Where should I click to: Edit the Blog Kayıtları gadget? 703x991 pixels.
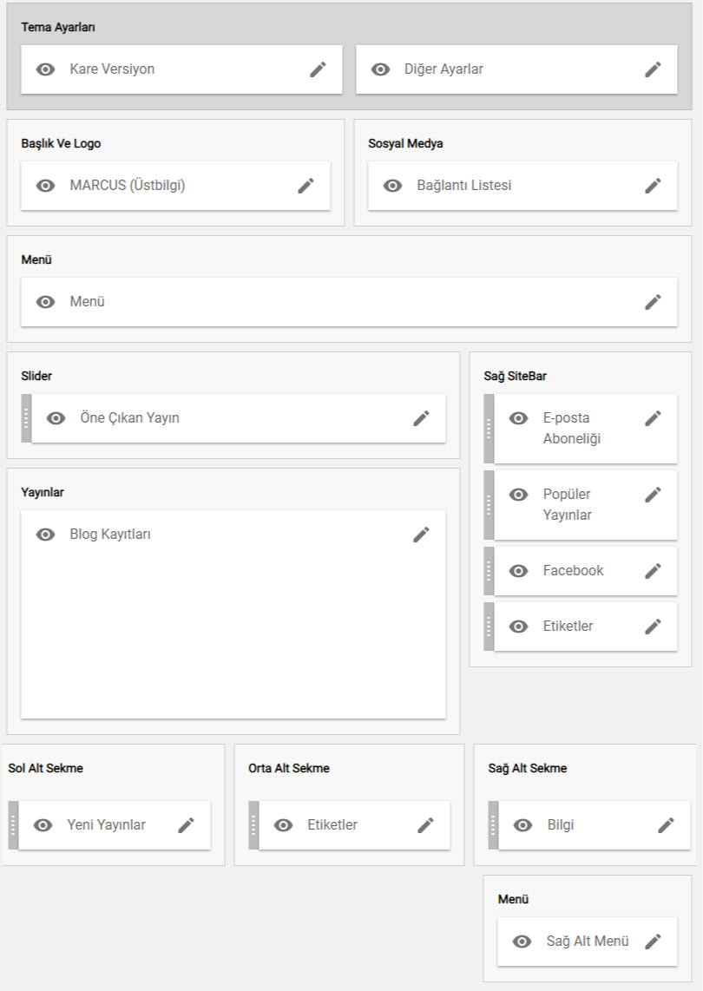pyautogui.click(x=422, y=535)
